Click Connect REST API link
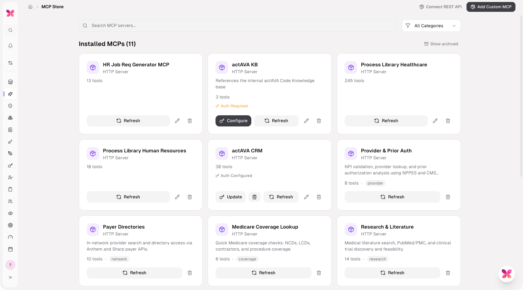 440,7
